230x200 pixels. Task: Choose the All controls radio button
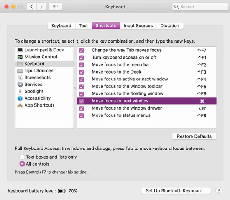coord(22,164)
